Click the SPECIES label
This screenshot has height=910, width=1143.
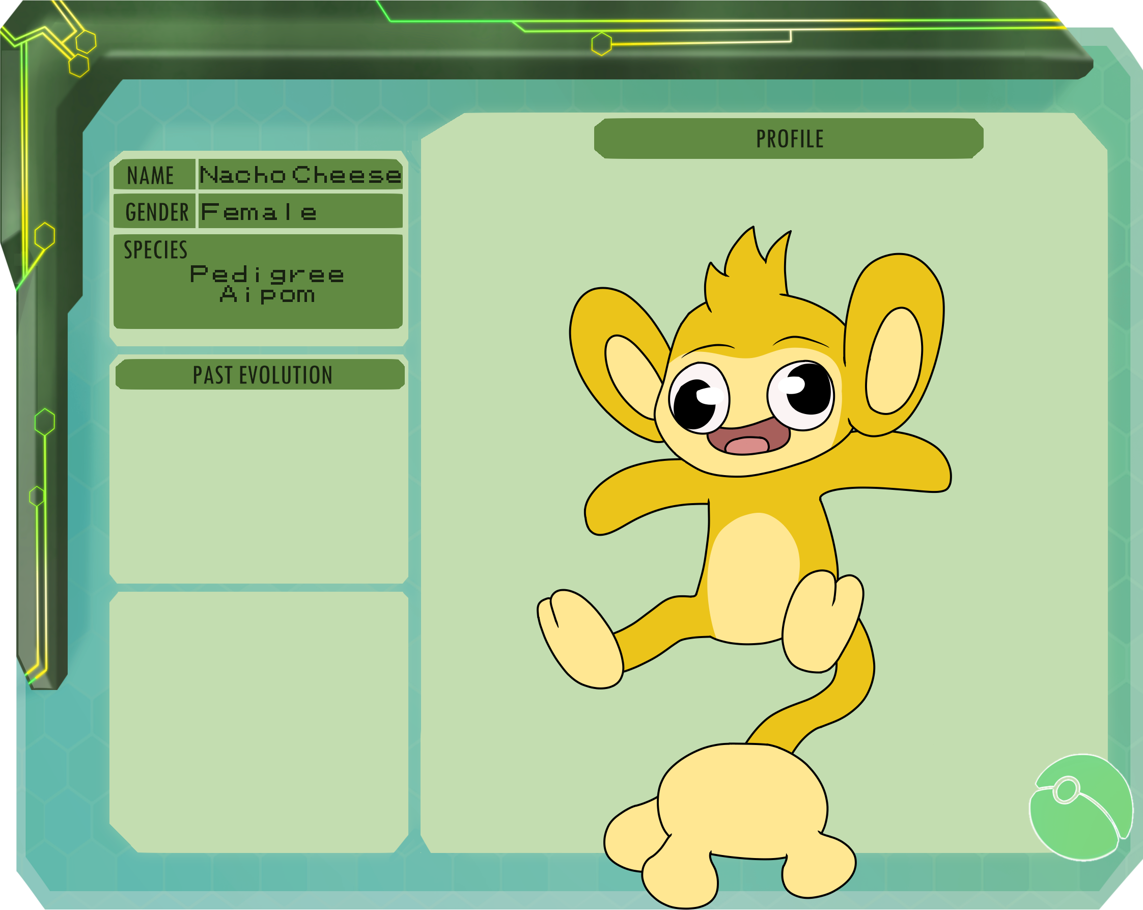155,250
